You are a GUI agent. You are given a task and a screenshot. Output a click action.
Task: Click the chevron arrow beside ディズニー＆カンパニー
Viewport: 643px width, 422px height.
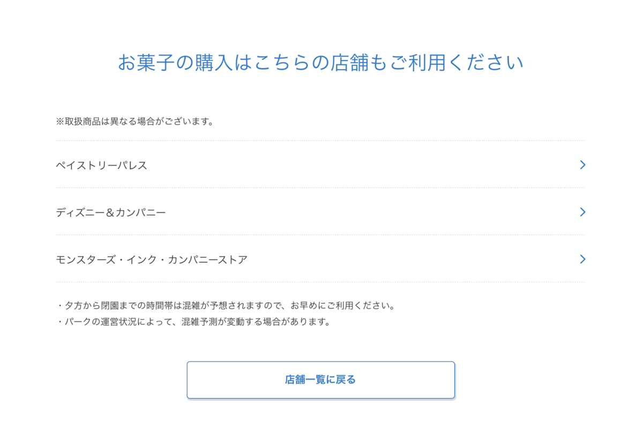pyautogui.click(x=582, y=212)
